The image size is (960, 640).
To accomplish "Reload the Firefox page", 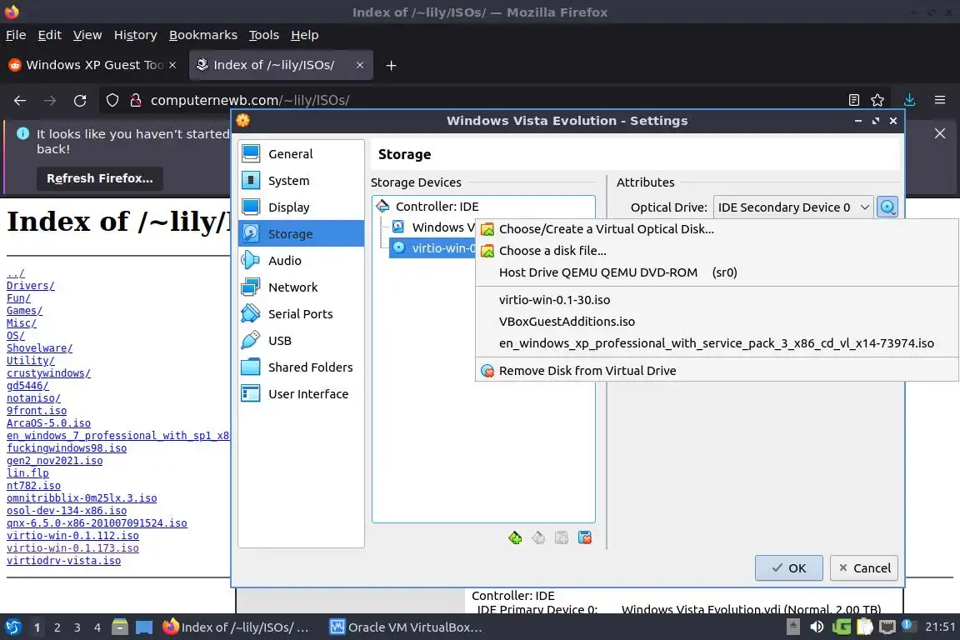I will [x=80, y=101].
